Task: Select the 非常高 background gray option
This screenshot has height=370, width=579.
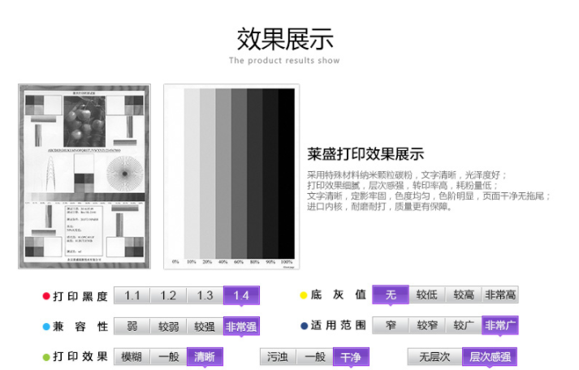Action: 500,295
